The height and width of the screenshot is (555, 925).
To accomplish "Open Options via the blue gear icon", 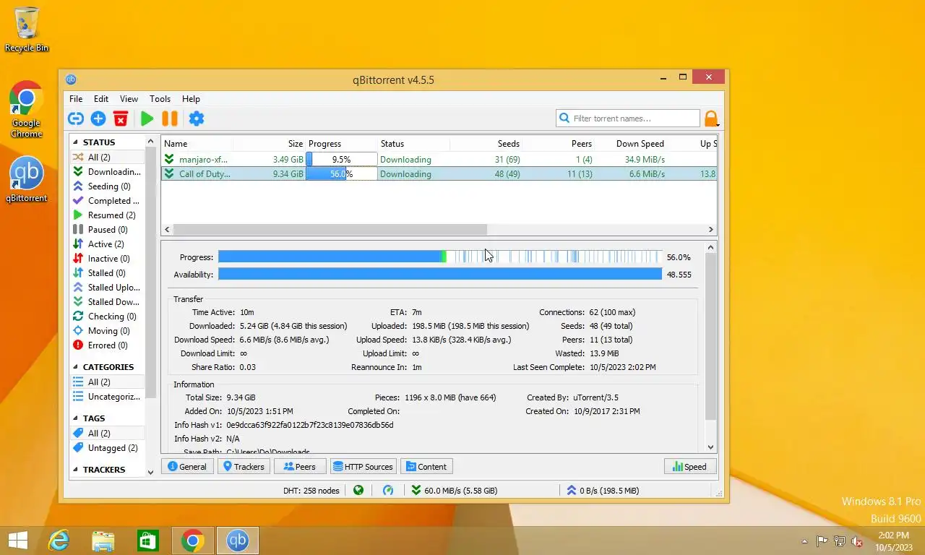I will tap(196, 119).
